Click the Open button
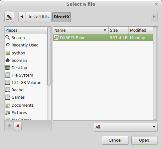The width and height of the screenshot is (162, 149). click(x=144, y=140)
